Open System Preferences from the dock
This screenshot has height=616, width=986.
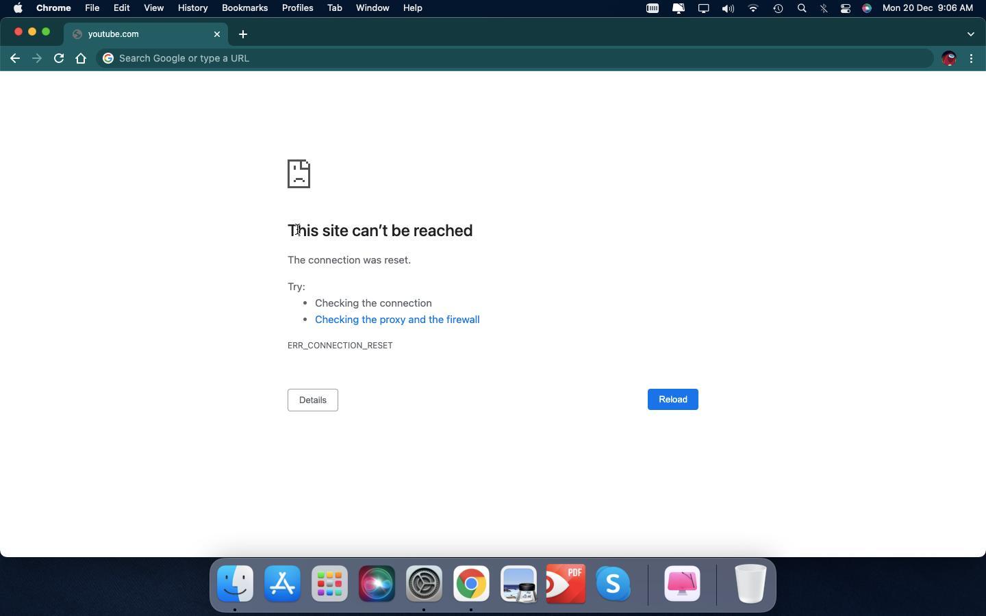tap(424, 584)
